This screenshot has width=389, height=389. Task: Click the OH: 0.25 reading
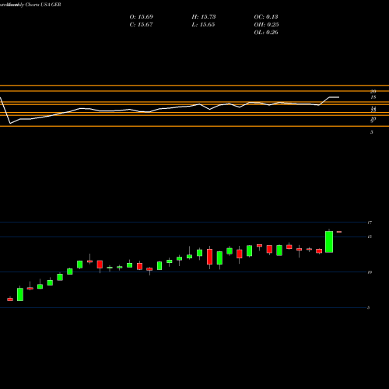[x=266, y=25]
